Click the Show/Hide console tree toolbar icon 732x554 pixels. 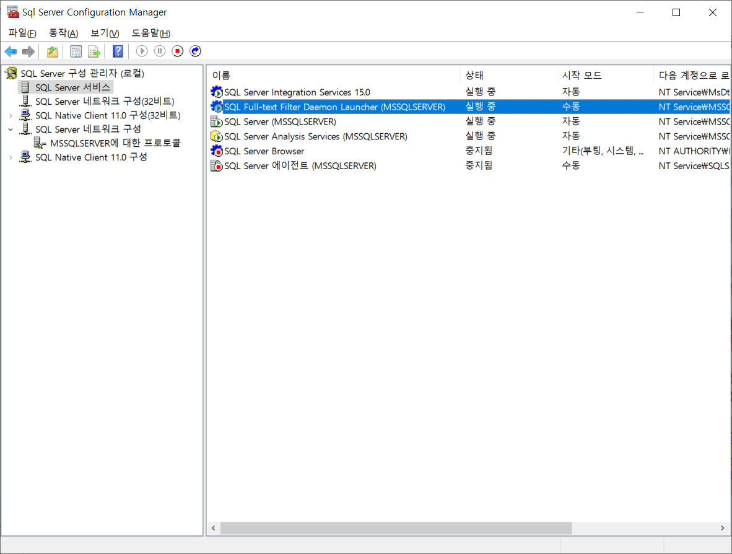pos(76,51)
